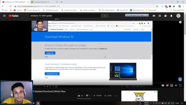Show video info card icon

[x=180, y=22]
